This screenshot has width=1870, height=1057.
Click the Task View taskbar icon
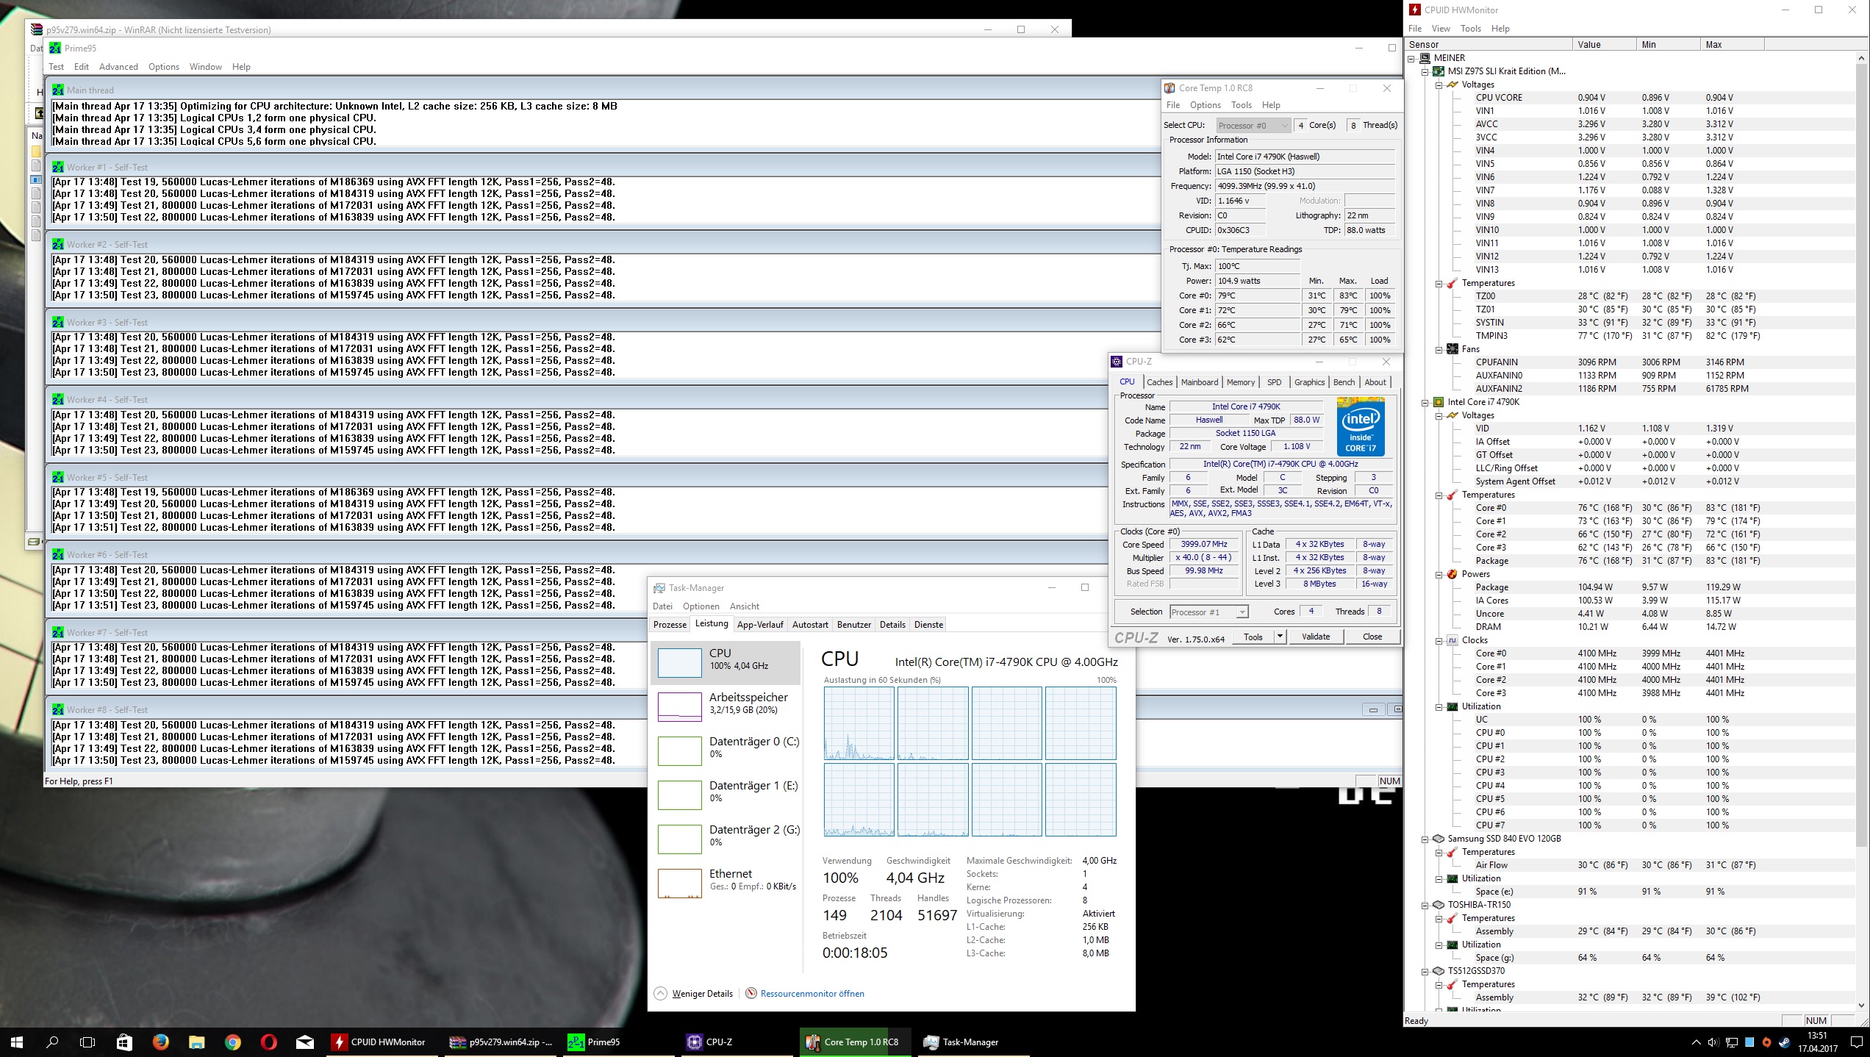tap(87, 1042)
